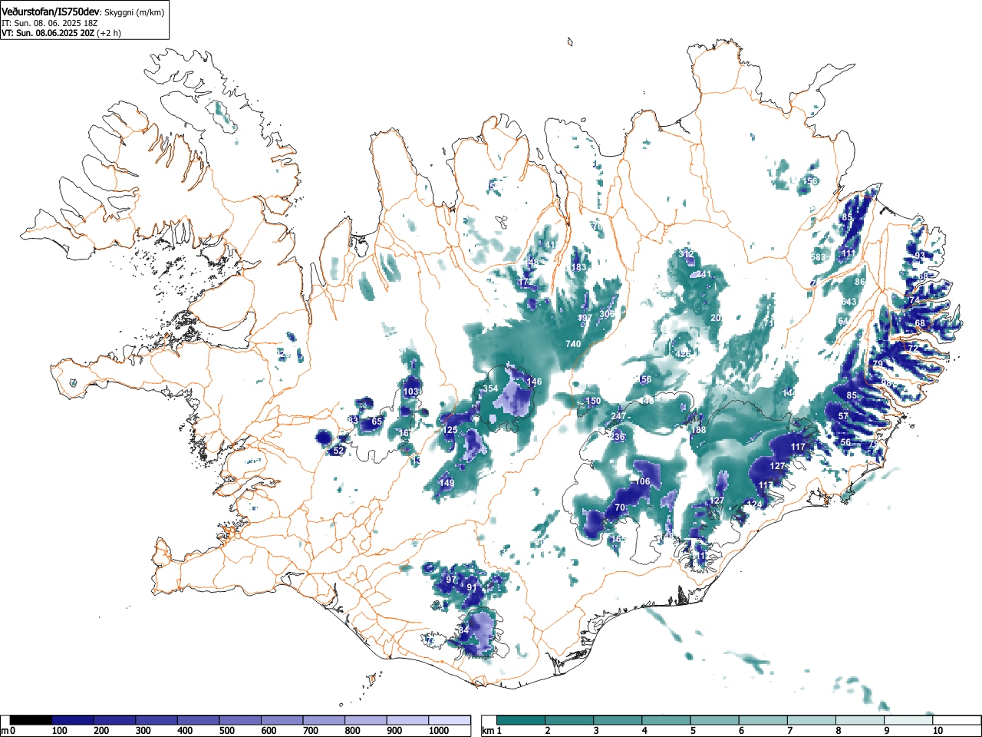Click the '500' label on the metre legend
This screenshot has width=982, height=737.
click(226, 731)
